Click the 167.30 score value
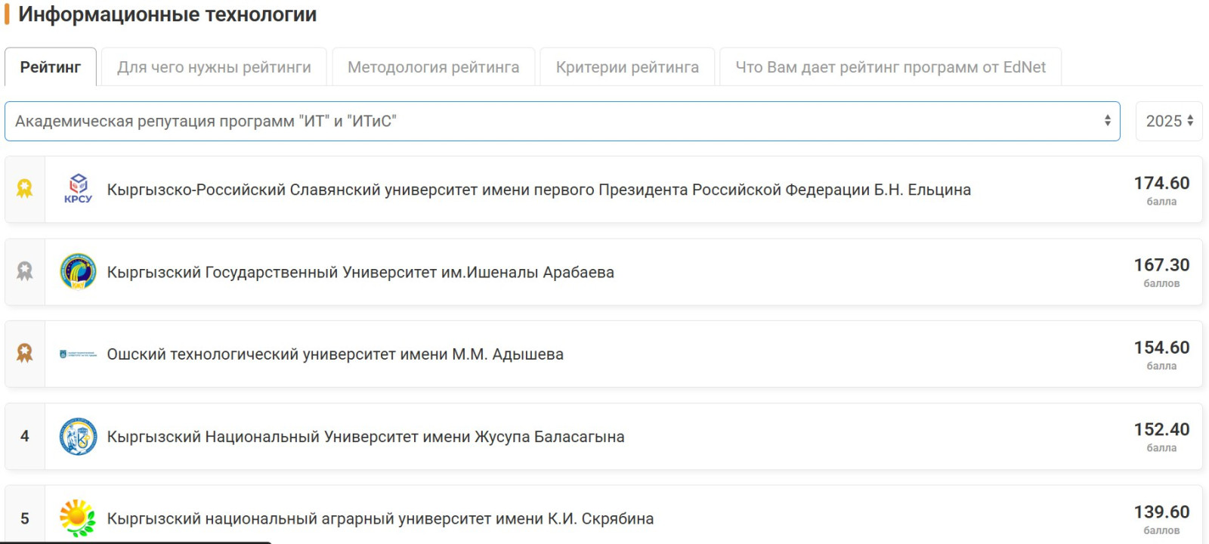 [1161, 265]
